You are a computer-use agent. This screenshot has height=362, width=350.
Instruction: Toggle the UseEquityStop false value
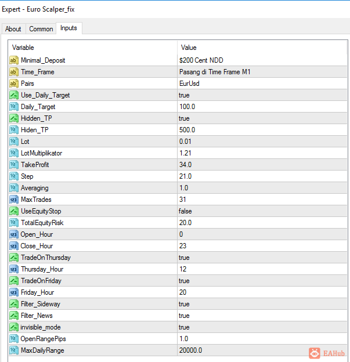click(x=262, y=211)
